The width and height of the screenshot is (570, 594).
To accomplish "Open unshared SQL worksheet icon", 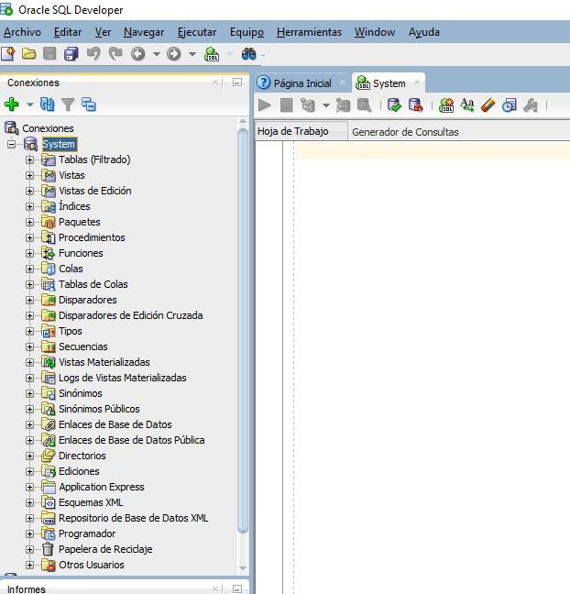I will pos(446,105).
